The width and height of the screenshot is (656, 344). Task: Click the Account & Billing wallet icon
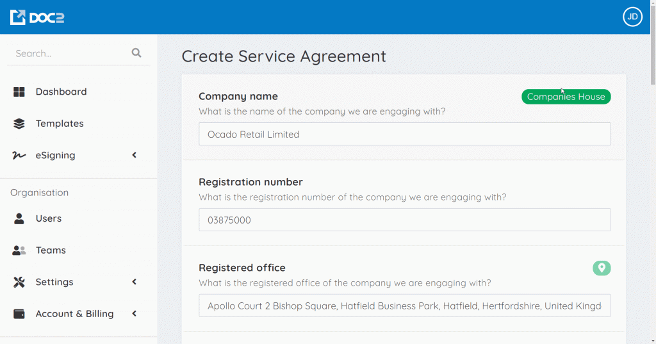tap(19, 314)
